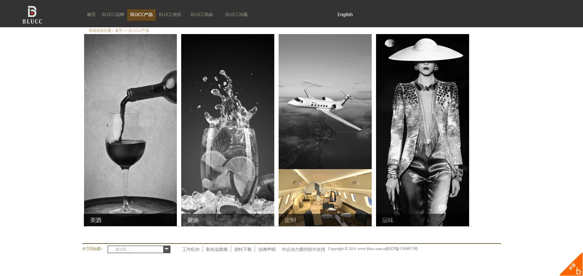Open the orange share corner widget
Screen dimensions: 583x276
coord(573,266)
